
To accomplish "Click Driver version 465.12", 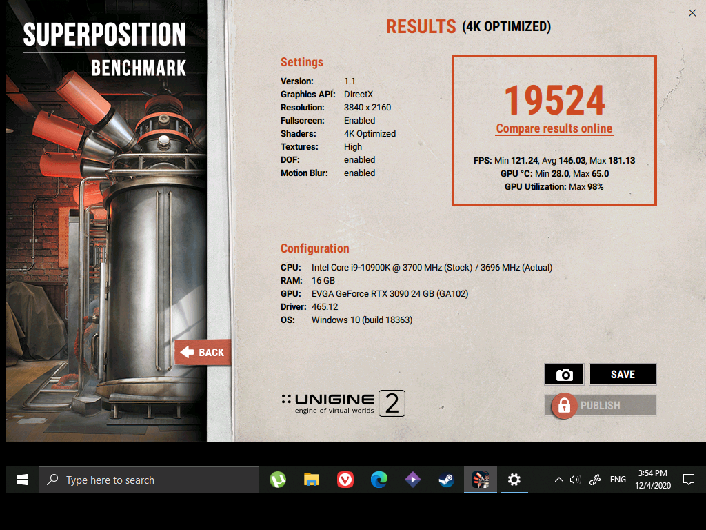I will tap(325, 307).
